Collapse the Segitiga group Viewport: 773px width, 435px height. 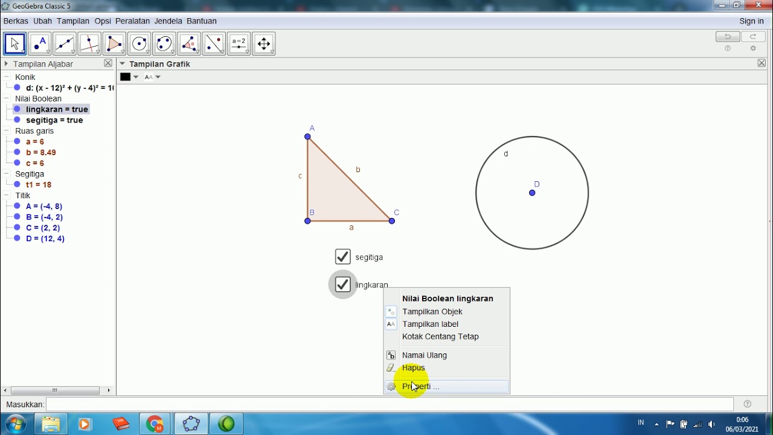(x=7, y=174)
